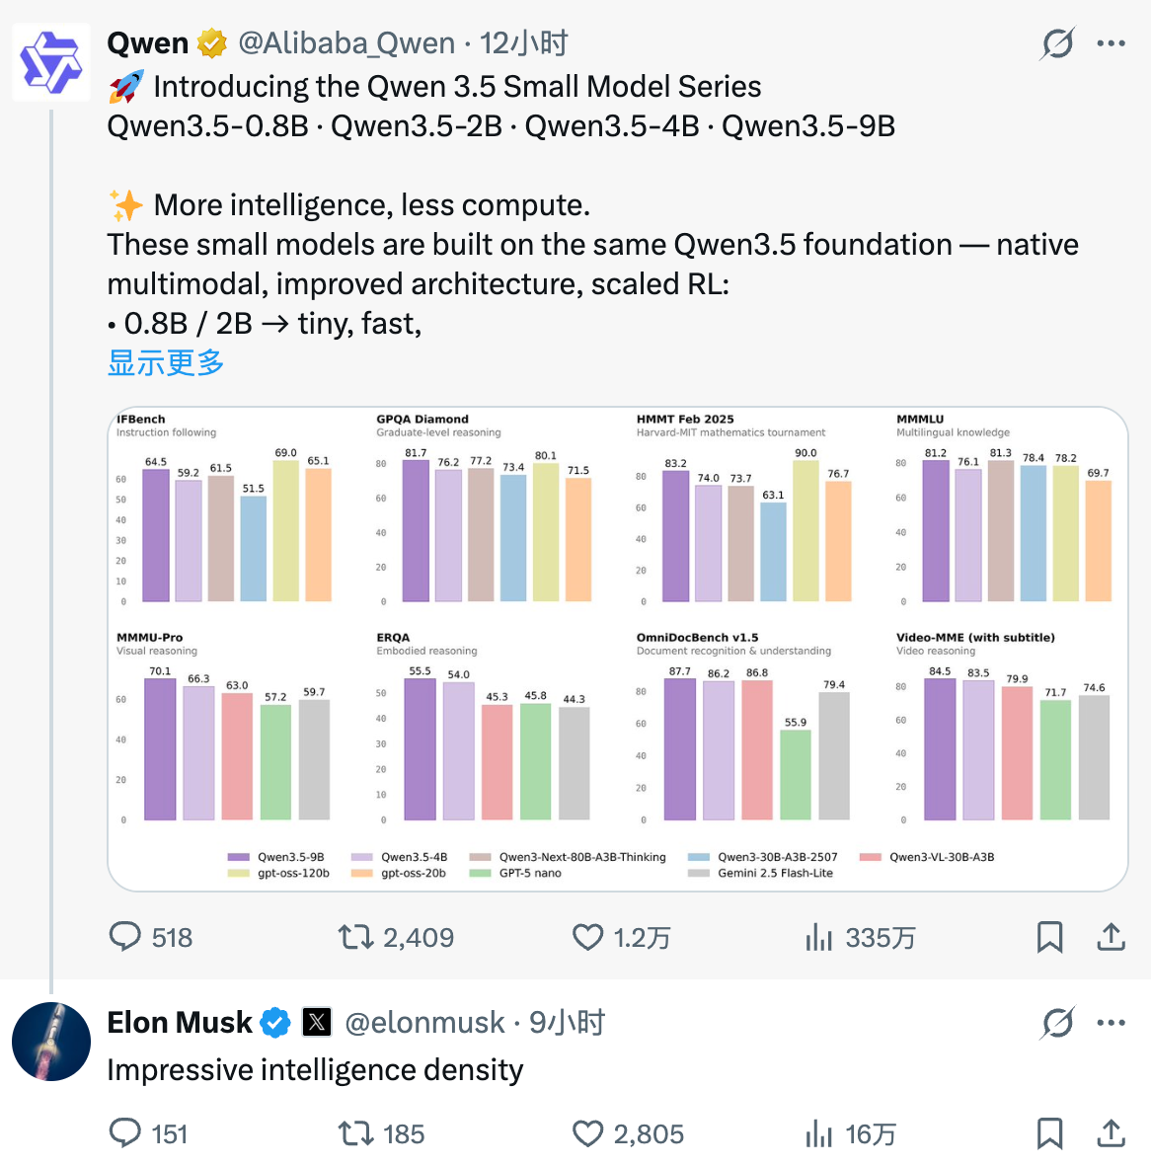Like the Qwen post
Screen dimensions: 1151x1167
coord(588,937)
